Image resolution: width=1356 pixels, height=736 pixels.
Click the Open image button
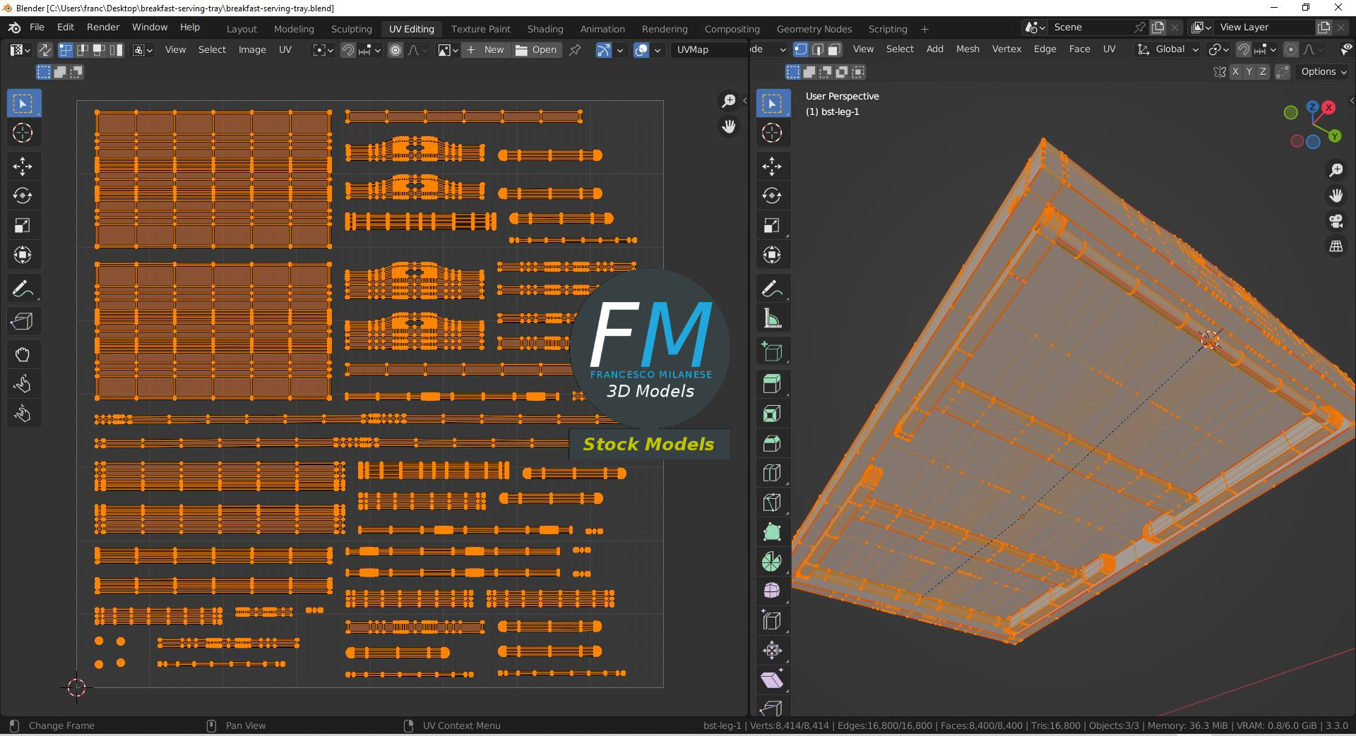pos(536,50)
